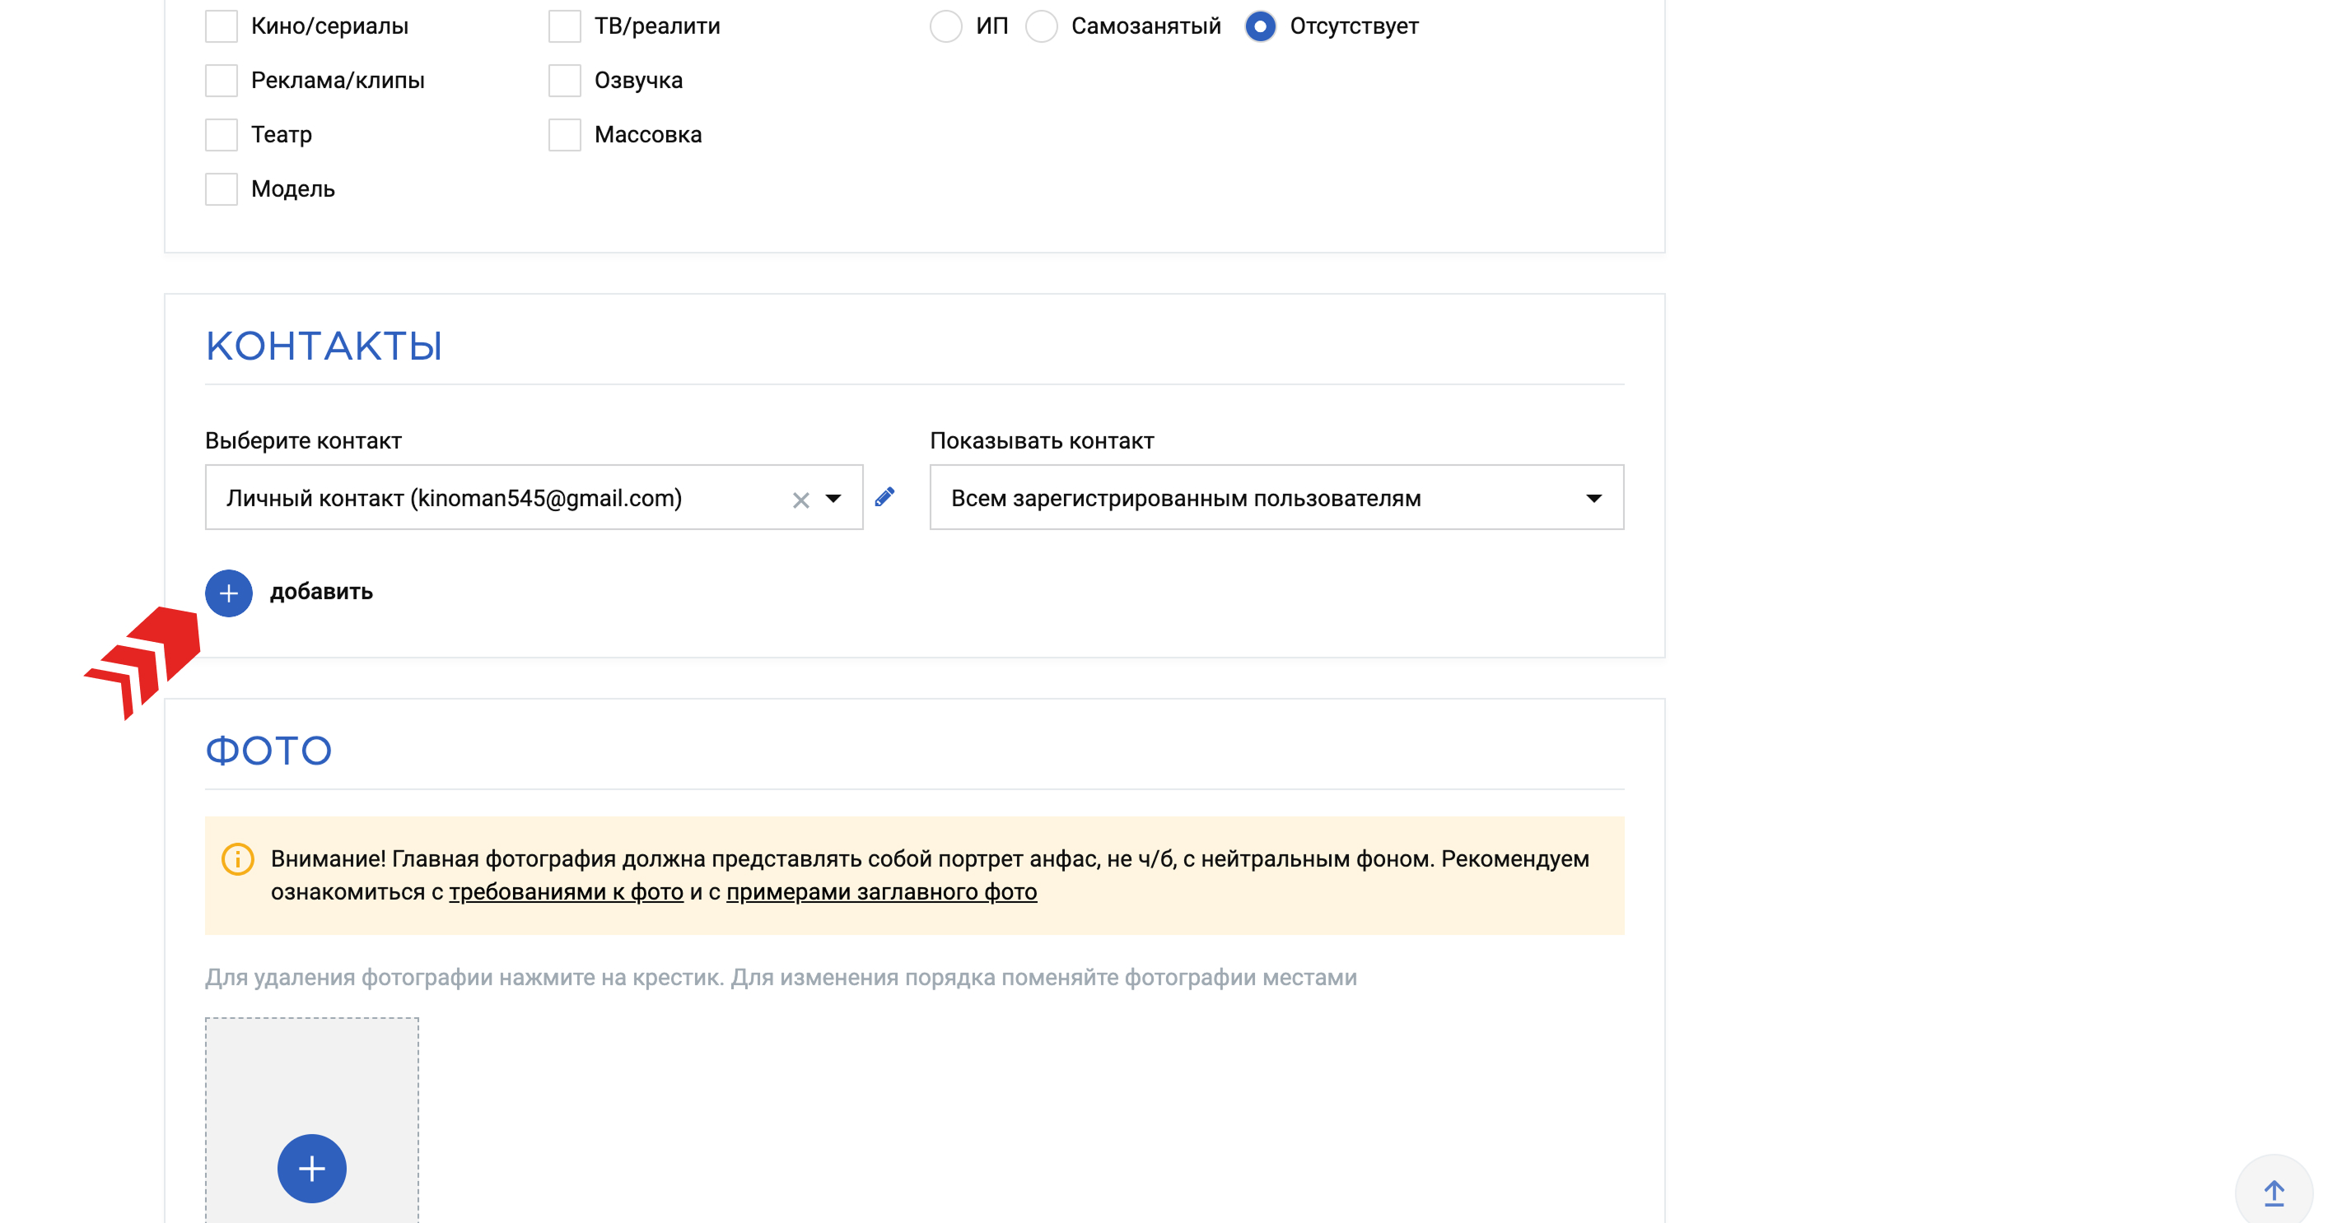Check the Реклама/клипы checkbox
Viewport: 2342px width, 1223px height.
tap(221, 81)
